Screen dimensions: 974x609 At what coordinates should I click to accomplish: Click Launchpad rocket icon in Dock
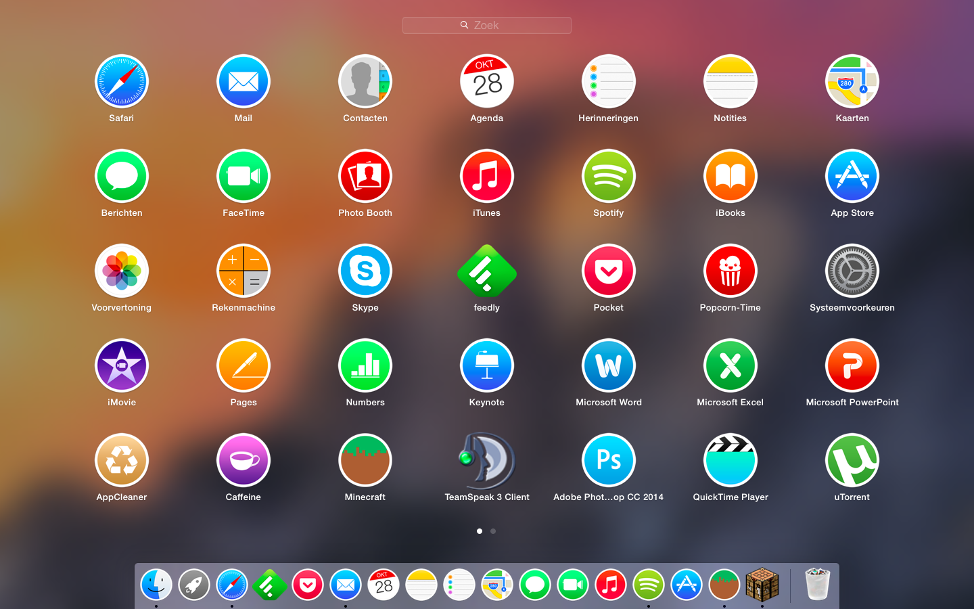tap(194, 585)
